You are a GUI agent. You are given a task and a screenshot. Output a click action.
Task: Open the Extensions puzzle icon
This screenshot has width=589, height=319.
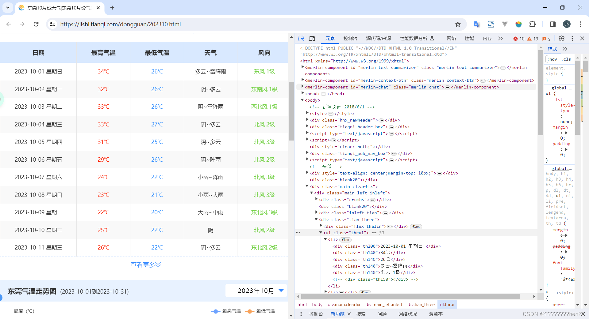pos(533,24)
